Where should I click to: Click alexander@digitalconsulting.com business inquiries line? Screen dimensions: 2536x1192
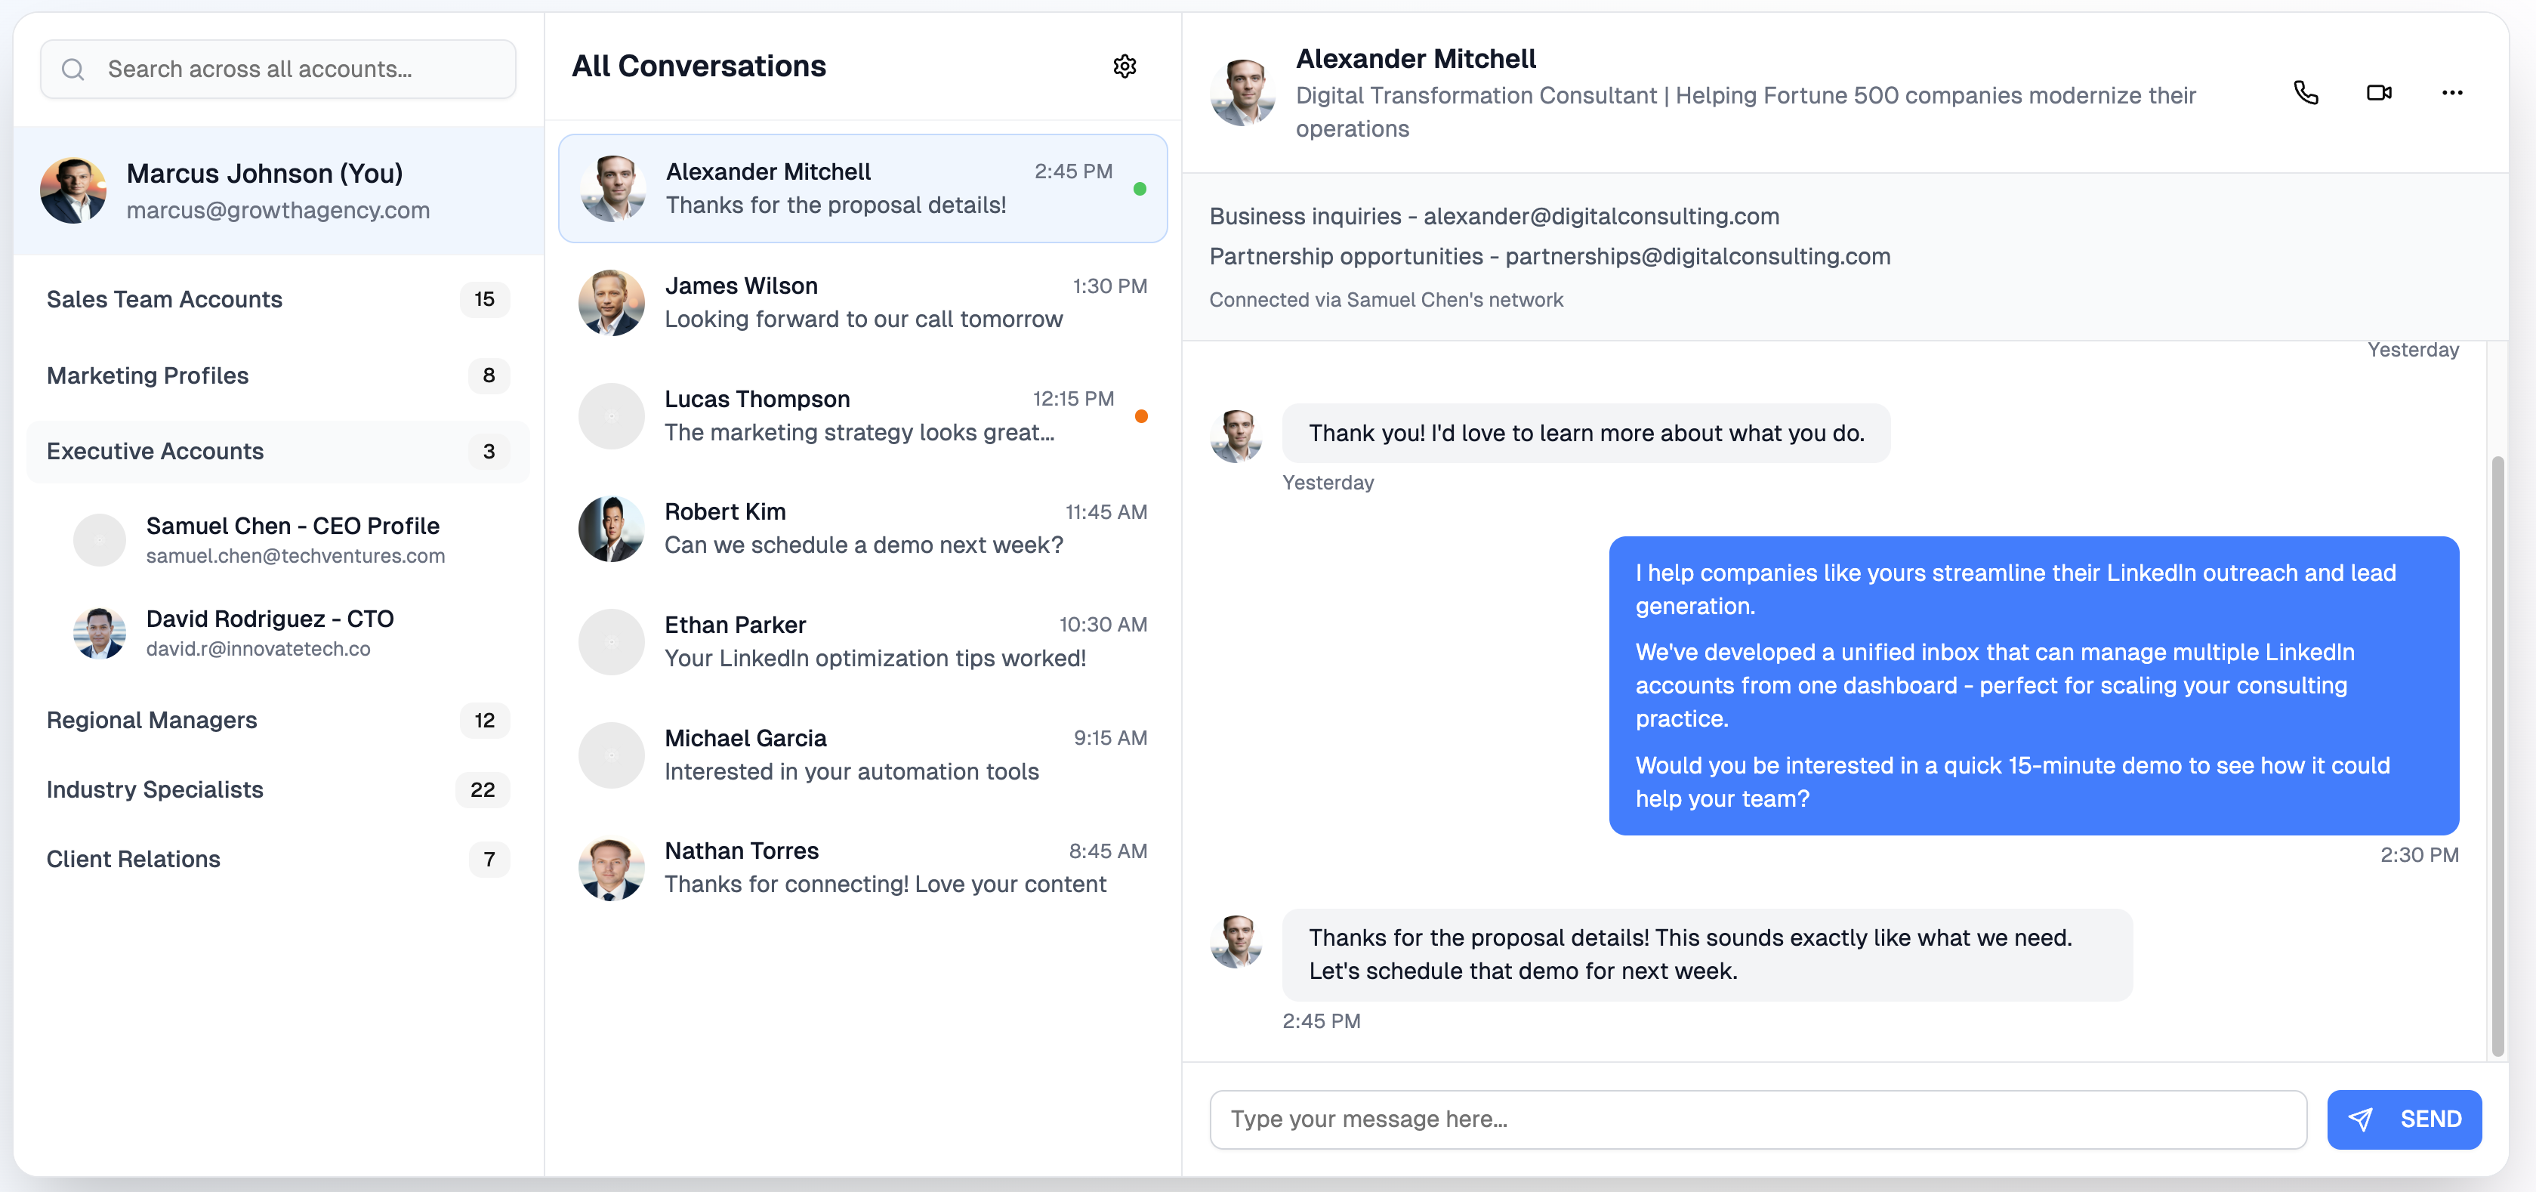1494,215
